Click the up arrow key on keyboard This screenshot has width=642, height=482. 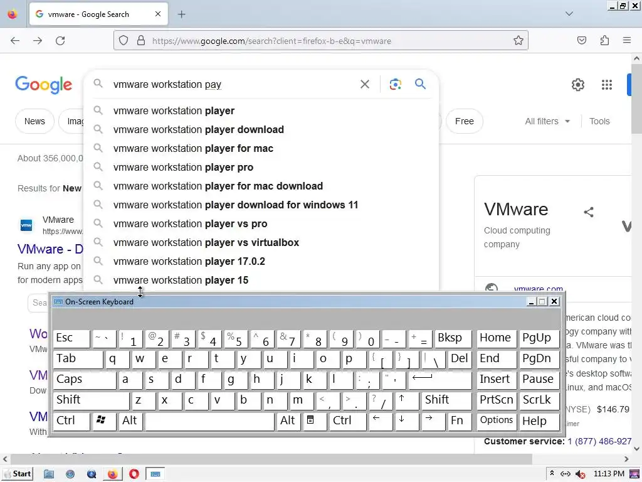pos(407,400)
